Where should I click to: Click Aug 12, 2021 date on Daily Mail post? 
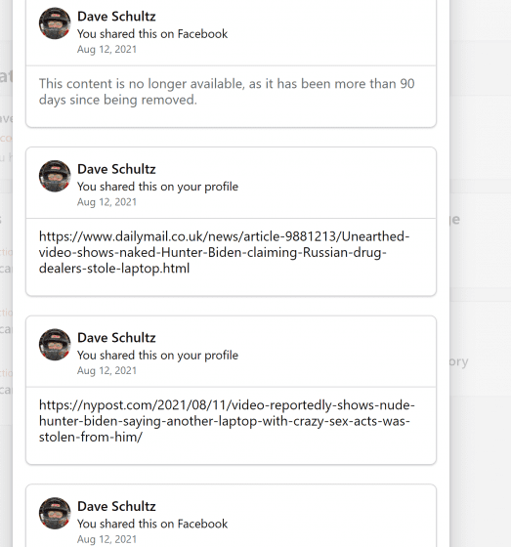(106, 202)
